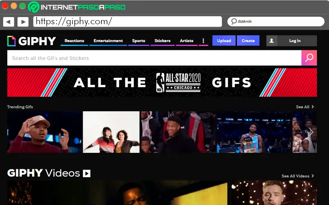Click the arrow next to See All Videos
This screenshot has height=205, width=329.
tap(313, 176)
